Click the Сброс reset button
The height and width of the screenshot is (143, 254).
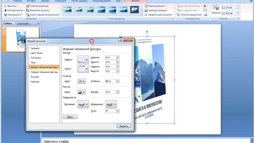[x=70, y=117]
